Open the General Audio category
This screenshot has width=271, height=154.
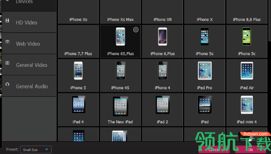[29, 86]
